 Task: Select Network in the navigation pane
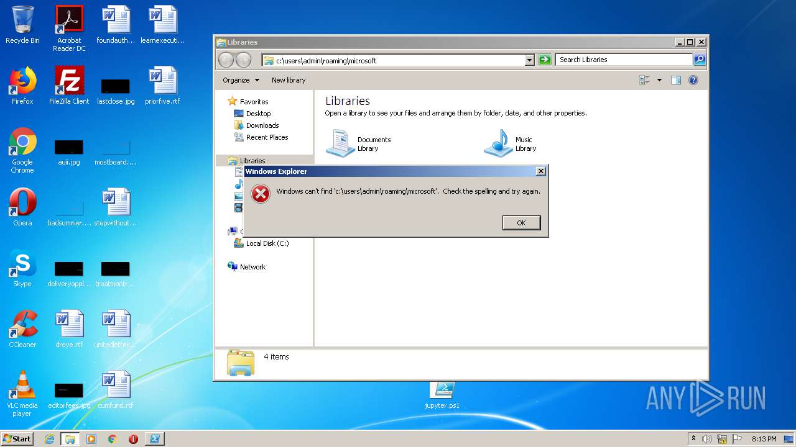tap(247, 267)
